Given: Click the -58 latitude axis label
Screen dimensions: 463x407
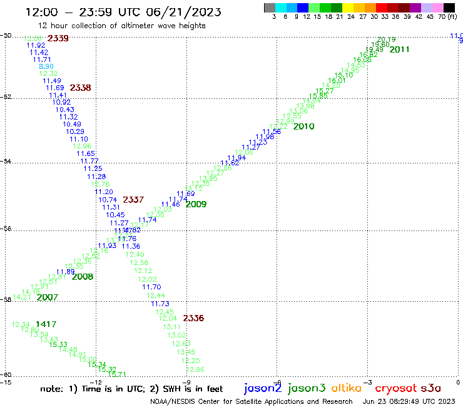Looking at the screenshot, I should pos(6,300).
